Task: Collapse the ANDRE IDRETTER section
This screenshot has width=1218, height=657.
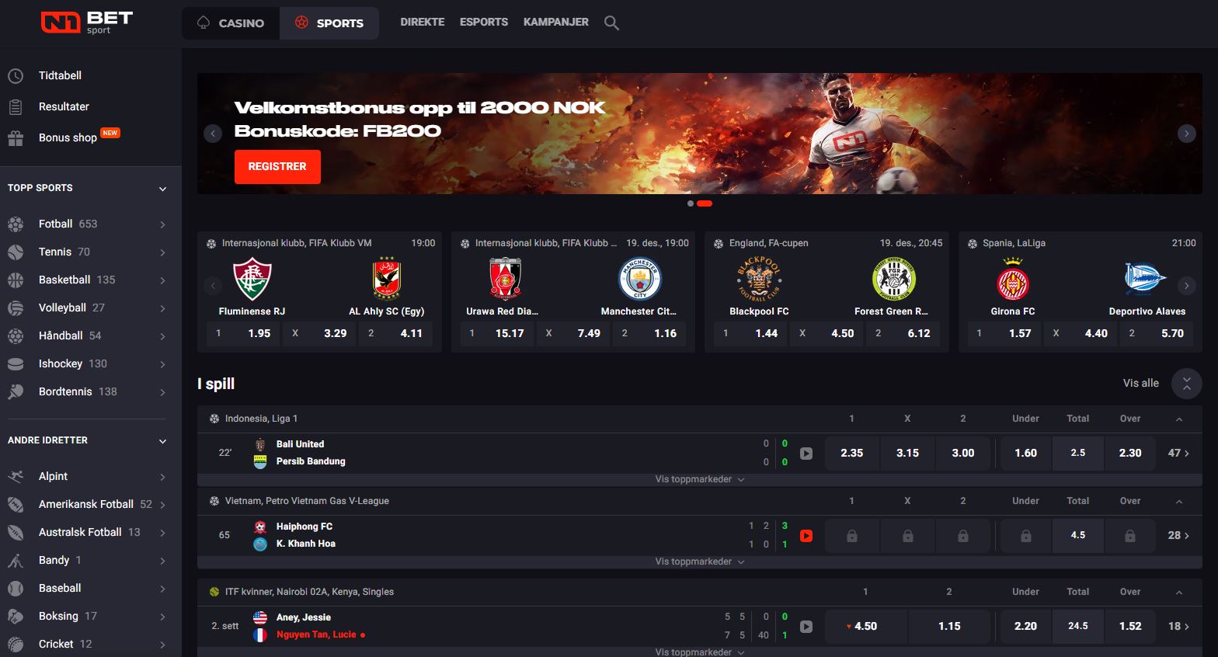Action: pos(162,441)
